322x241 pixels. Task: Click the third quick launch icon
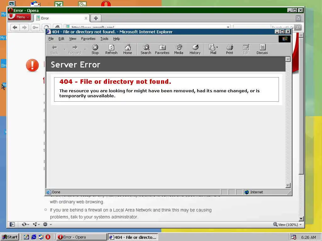[41, 237]
